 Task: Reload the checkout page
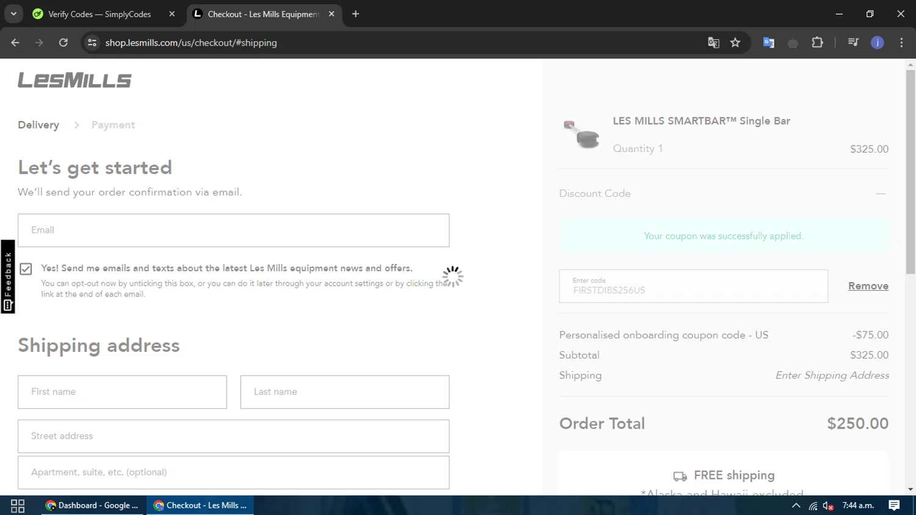click(x=64, y=43)
